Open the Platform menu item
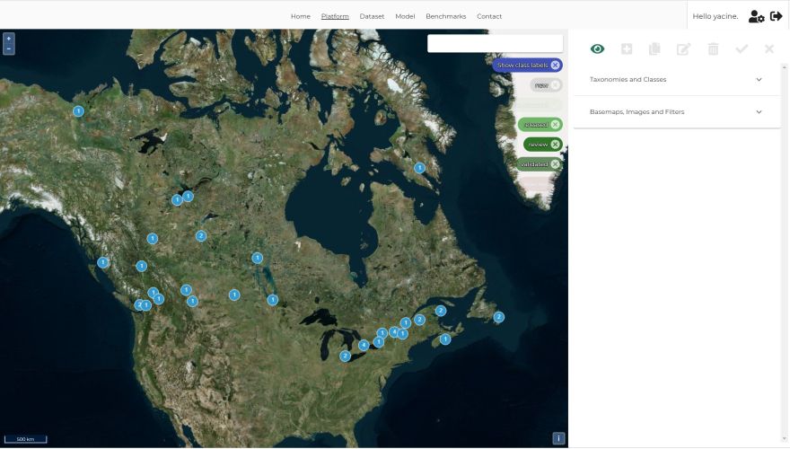Viewport: 790px width, 449px height. [335, 16]
